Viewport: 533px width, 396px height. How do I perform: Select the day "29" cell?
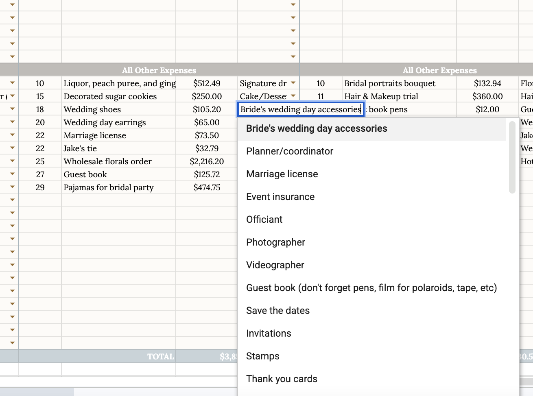40,187
